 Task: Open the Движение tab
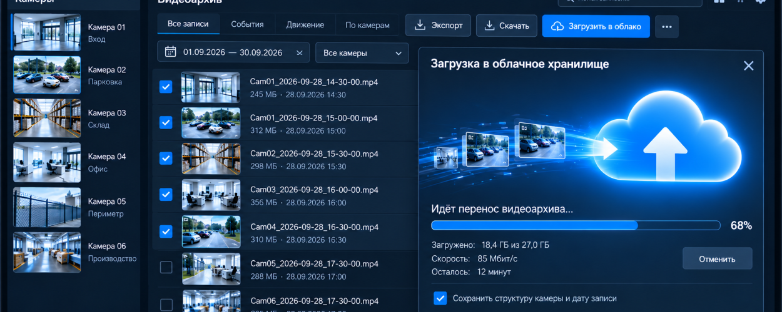305,25
